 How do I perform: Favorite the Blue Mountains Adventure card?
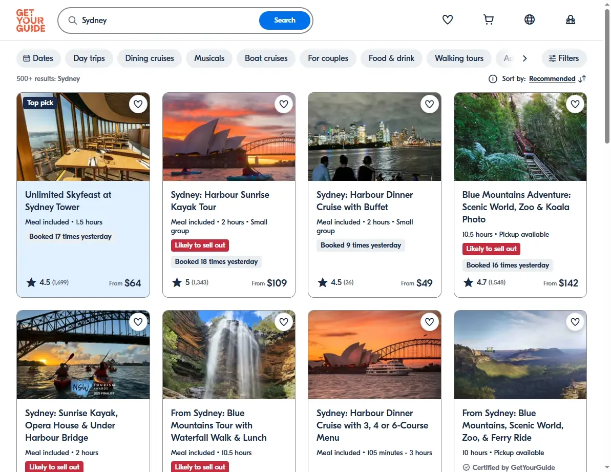coord(575,104)
